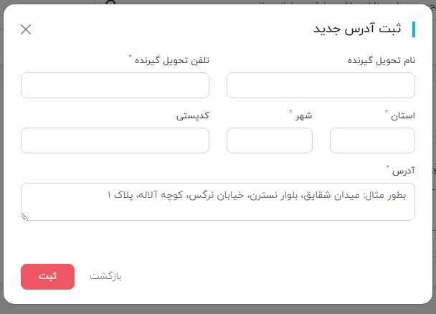Focus the تلفن تحویل گیرنده input box
This screenshot has height=314, width=436.
click(115, 85)
